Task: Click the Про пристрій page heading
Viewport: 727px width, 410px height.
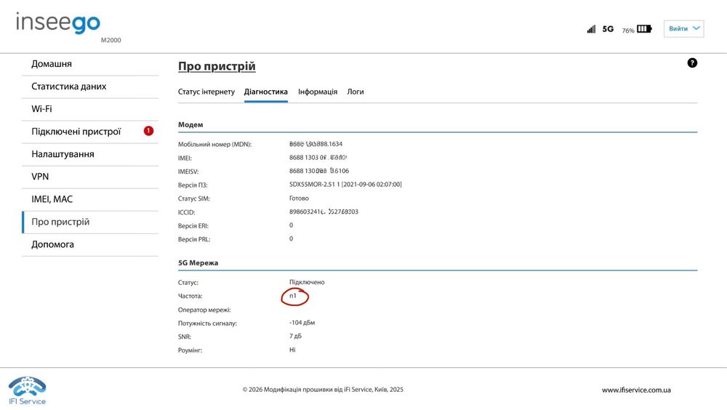Action: pos(217,66)
